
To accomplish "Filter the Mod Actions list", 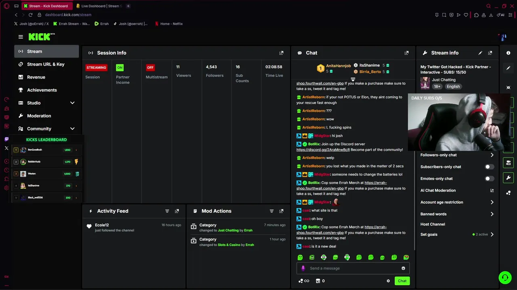I will tap(271, 211).
